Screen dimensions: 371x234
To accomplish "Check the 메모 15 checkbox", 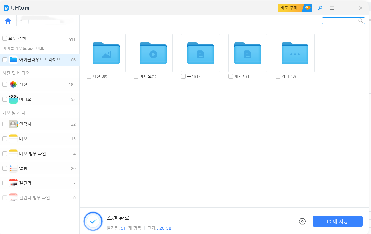I will click(x=5, y=138).
